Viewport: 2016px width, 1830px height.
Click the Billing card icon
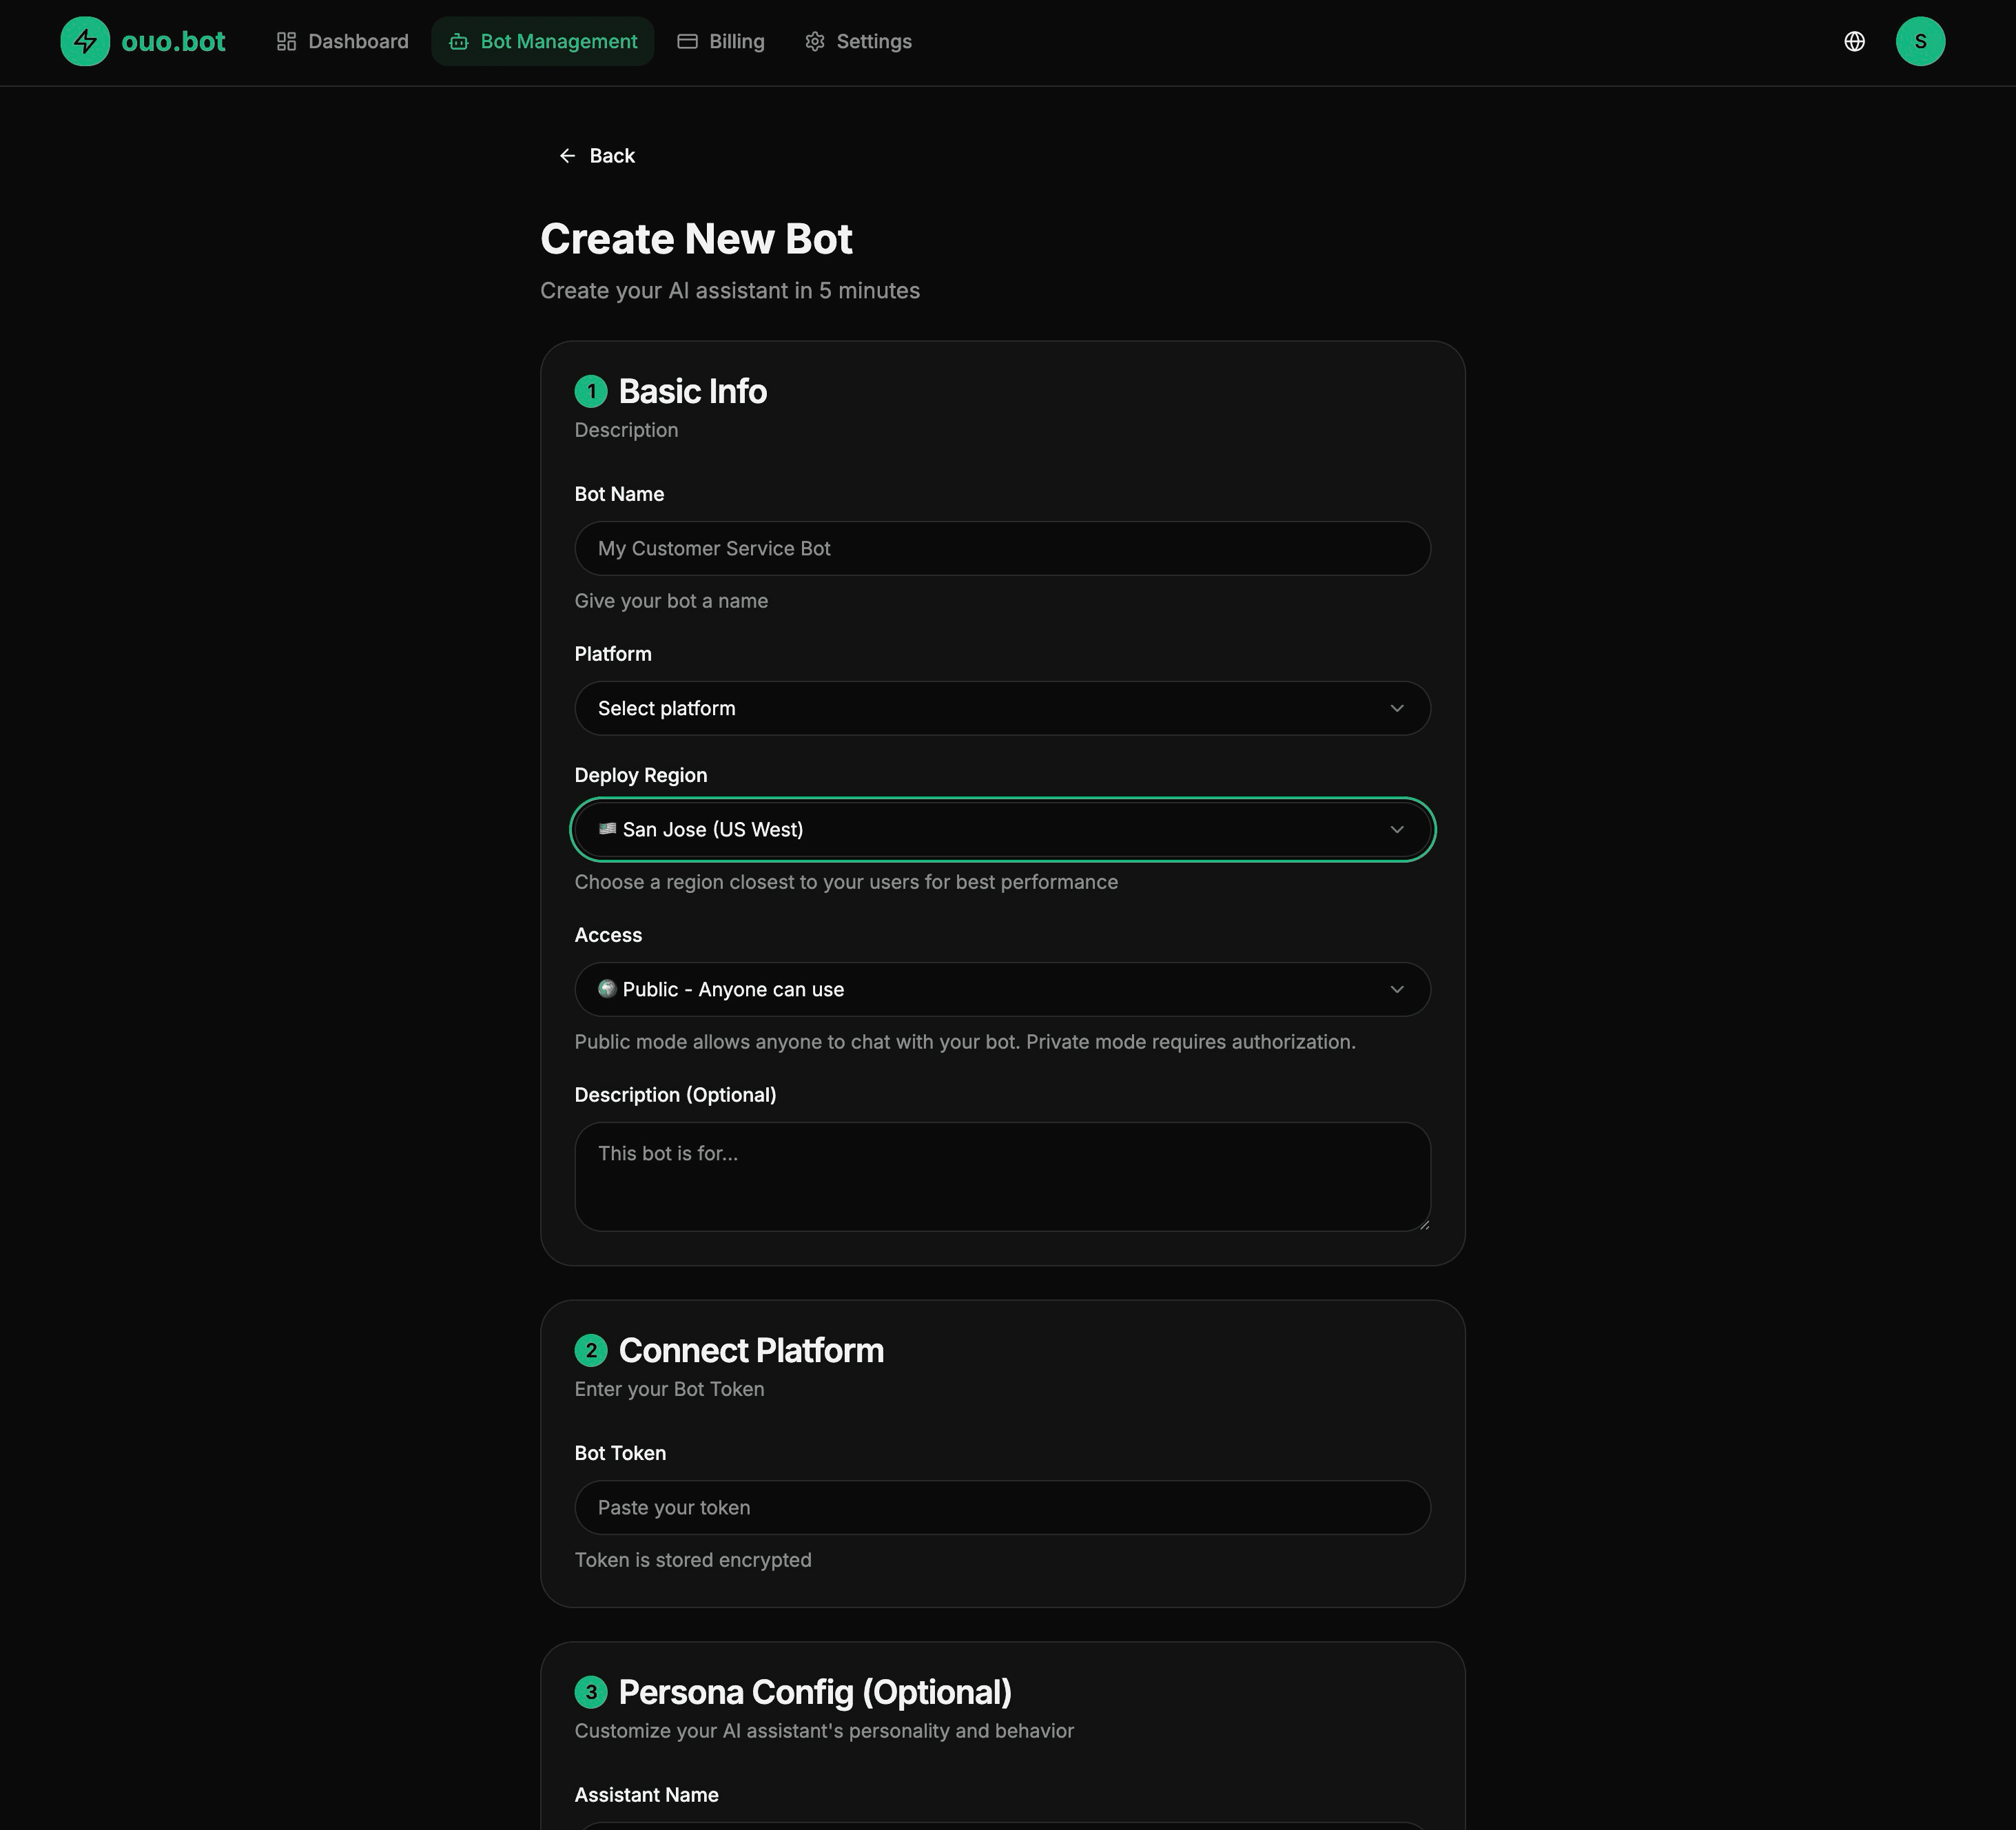coord(688,41)
